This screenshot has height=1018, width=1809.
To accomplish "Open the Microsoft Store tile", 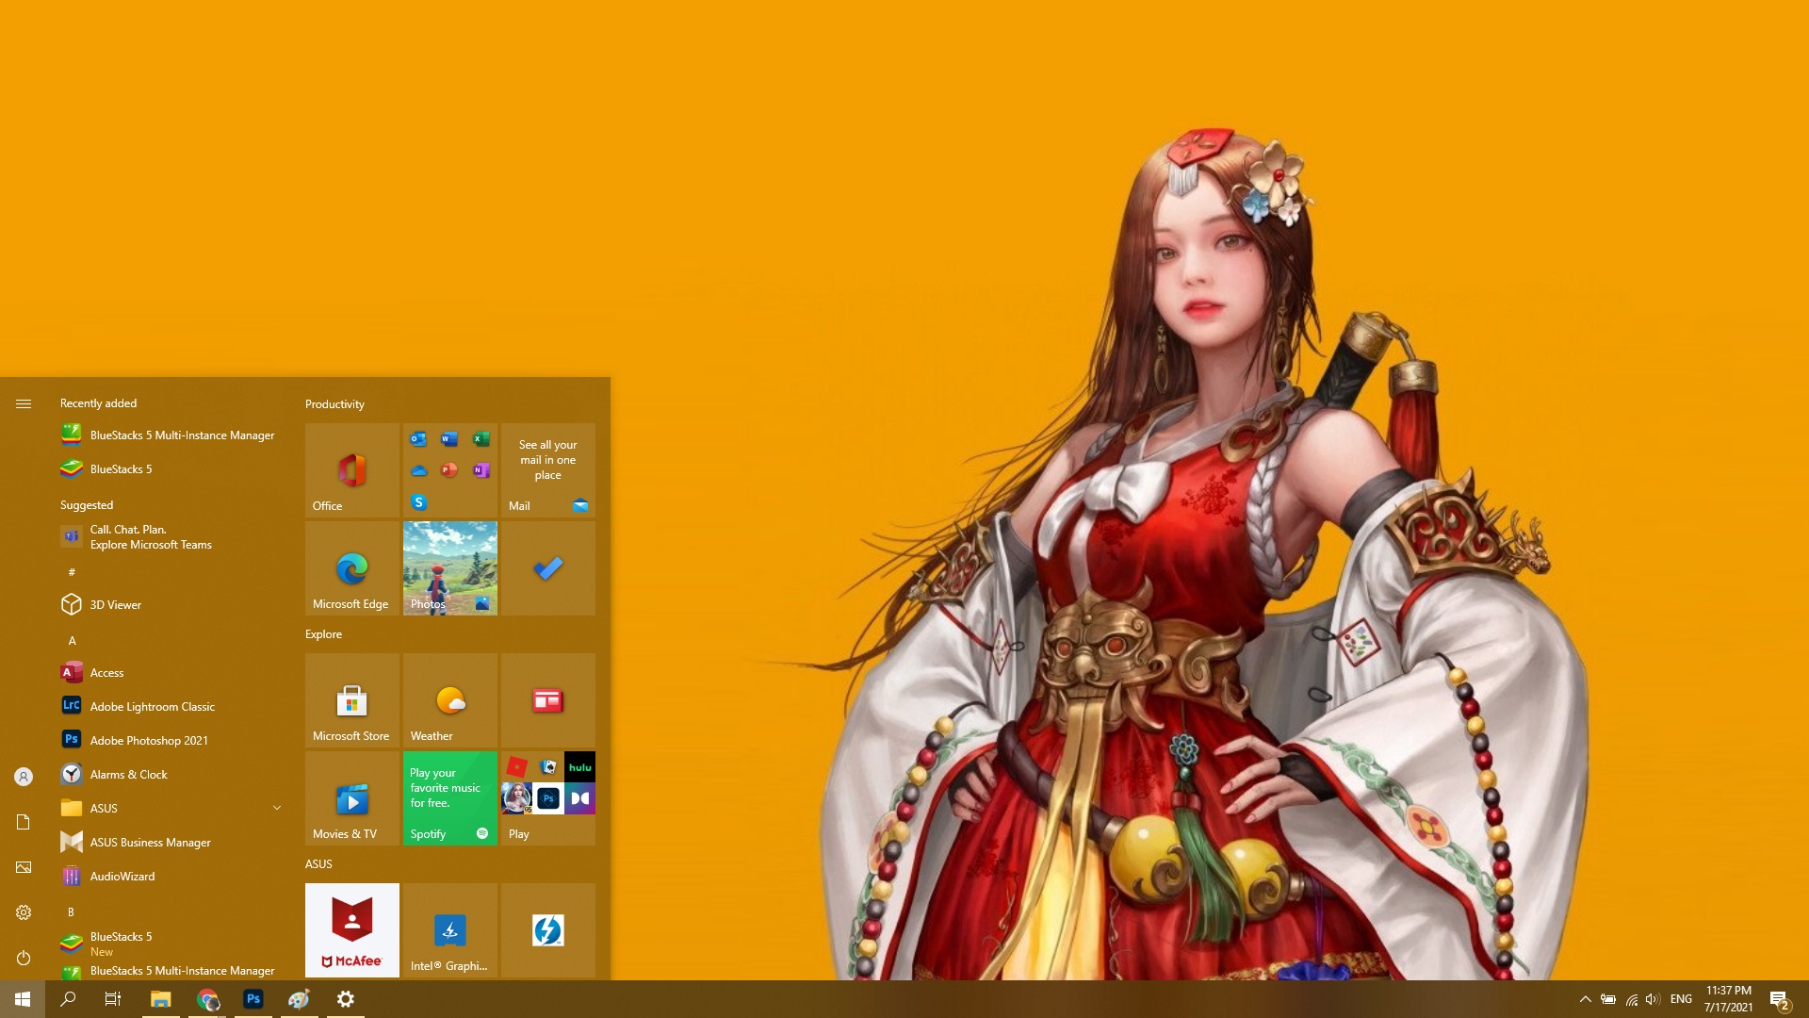I will pyautogui.click(x=351, y=699).
